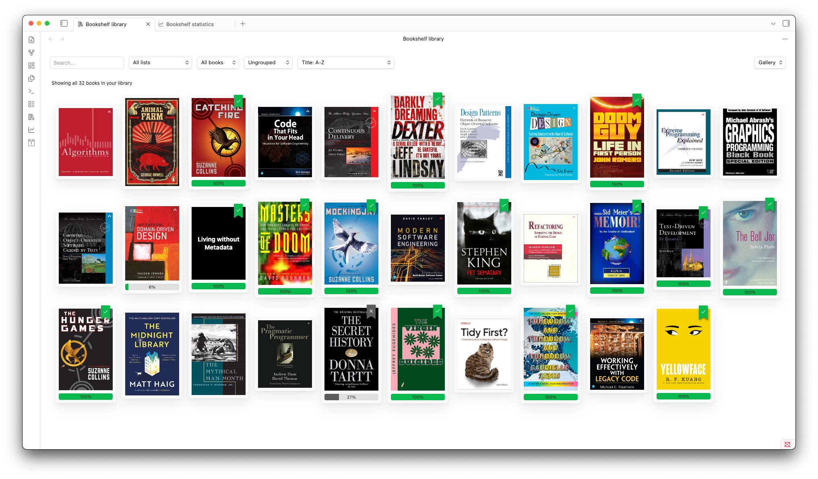The height and width of the screenshot is (479, 818).
Task: Click the bookshelf library icon in ribbon
Action: (31, 117)
